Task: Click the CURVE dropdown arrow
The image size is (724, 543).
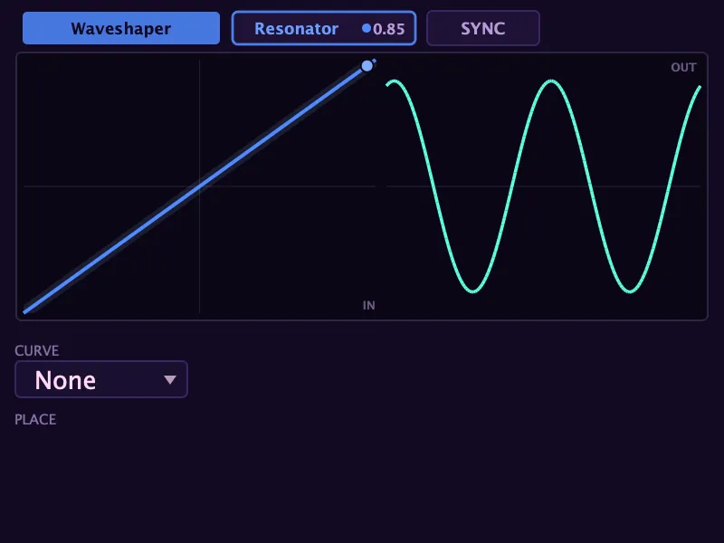Action: click(170, 379)
